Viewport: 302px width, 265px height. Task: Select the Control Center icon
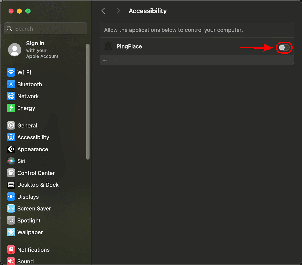[x=11, y=173]
